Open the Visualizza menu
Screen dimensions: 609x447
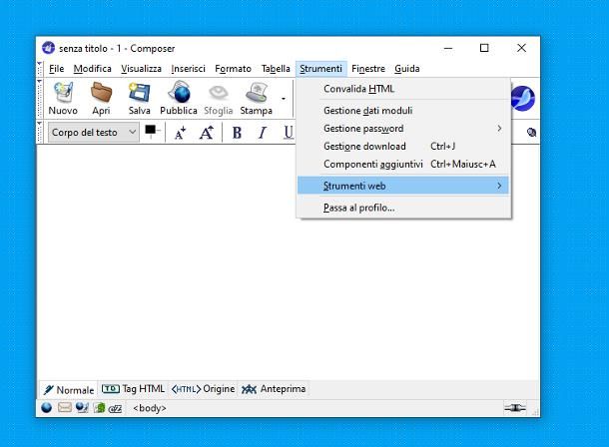[x=141, y=69]
